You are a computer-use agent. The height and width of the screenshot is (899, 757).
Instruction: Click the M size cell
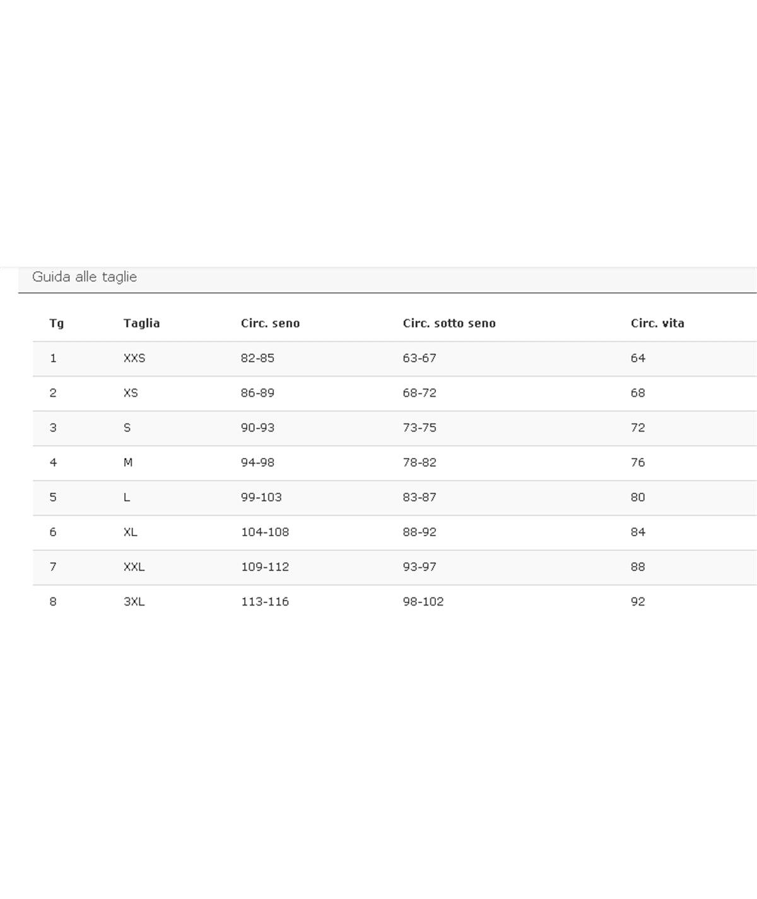tap(128, 462)
